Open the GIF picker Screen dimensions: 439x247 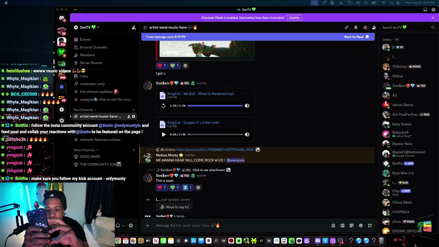(342, 225)
